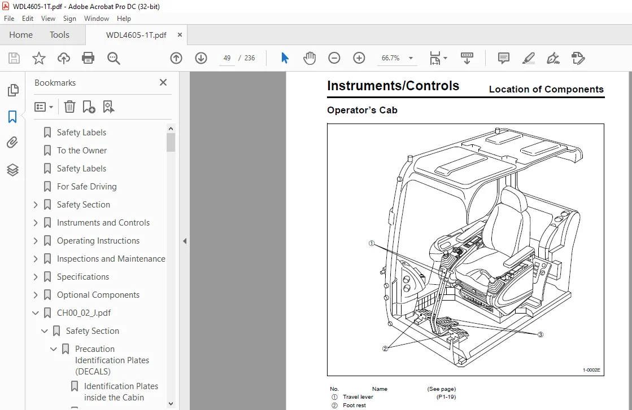
Task: Open the Find text magnifier icon
Action: (114, 58)
